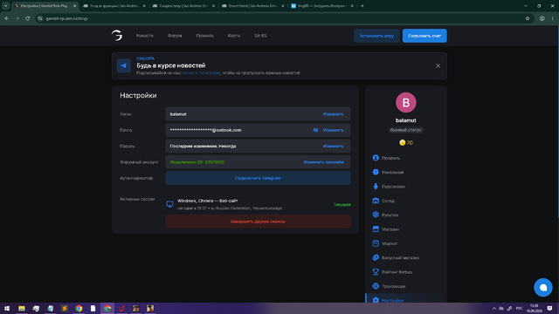
Task: Open the tab search dropdown arrow
Action: point(6,6)
